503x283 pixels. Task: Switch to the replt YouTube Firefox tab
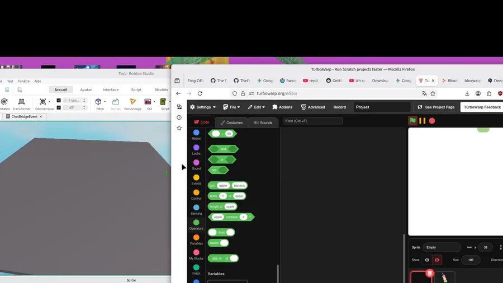coord(311,81)
